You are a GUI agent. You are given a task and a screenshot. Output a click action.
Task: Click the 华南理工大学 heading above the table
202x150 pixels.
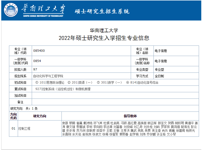pyautogui.click(x=104, y=30)
